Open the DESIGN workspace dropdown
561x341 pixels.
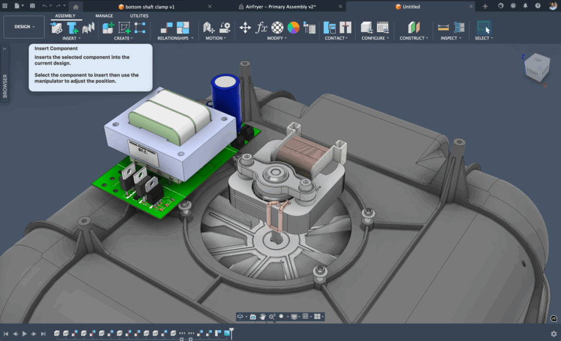pyautogui.click(x=24, y=26)
